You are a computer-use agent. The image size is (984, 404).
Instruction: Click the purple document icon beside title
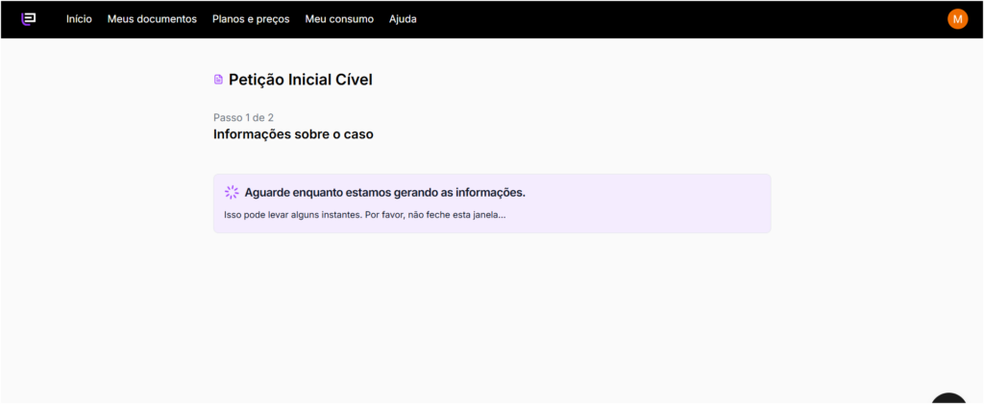click(218, 80)
